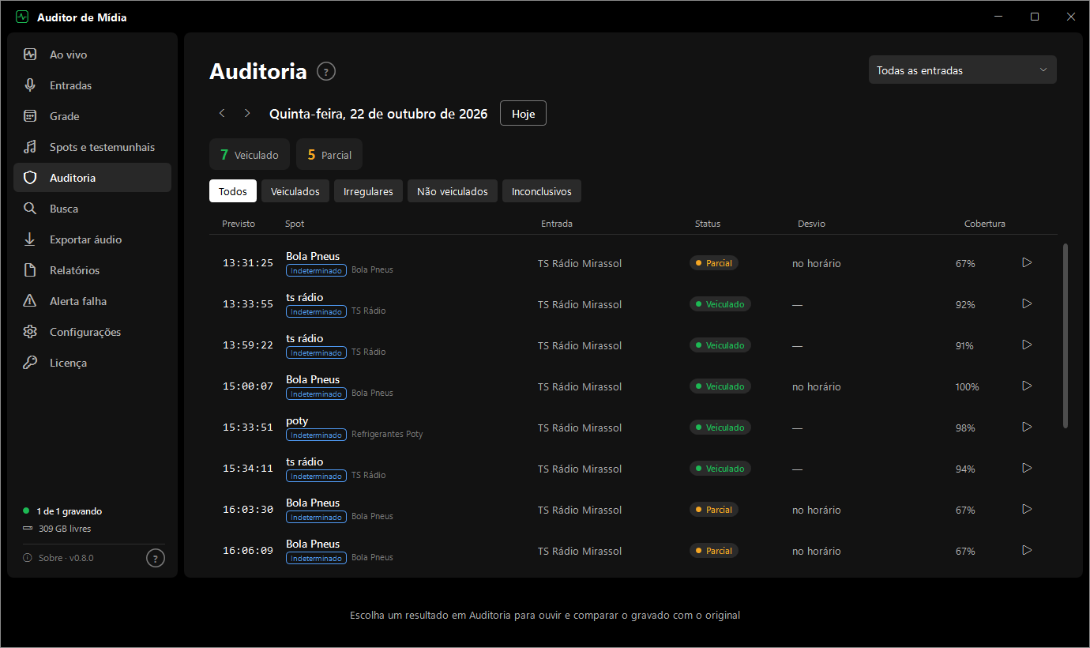Open Spots e testemunhais

point(92,147)
